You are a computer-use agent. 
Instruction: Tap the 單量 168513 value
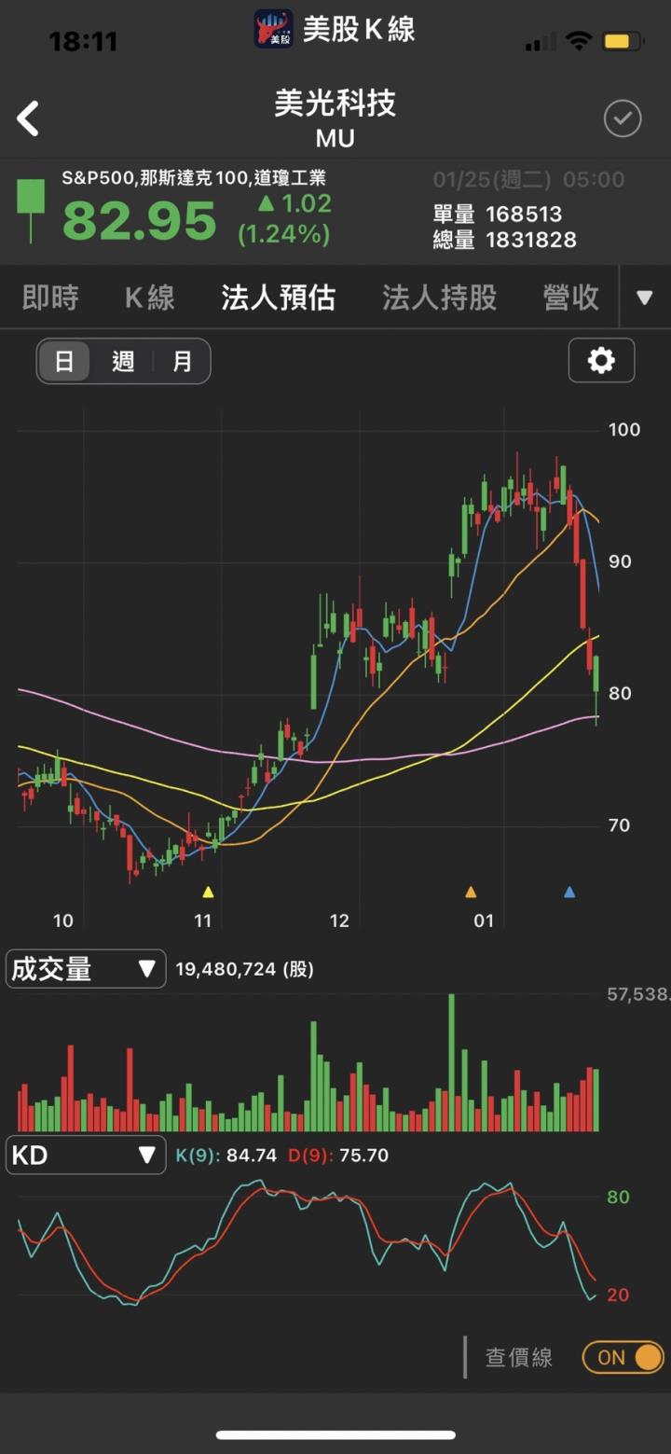(x=498, y=214)
